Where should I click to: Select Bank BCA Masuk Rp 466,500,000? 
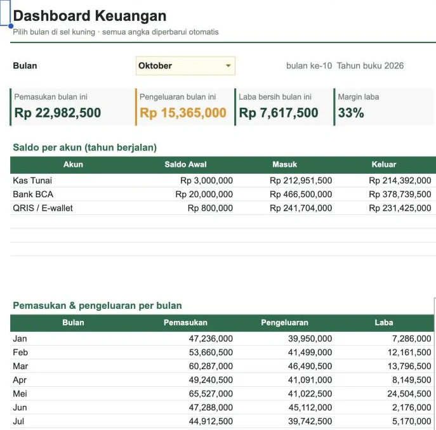point(301,194)
